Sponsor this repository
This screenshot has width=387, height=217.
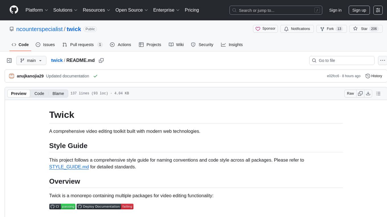(265, 29)
